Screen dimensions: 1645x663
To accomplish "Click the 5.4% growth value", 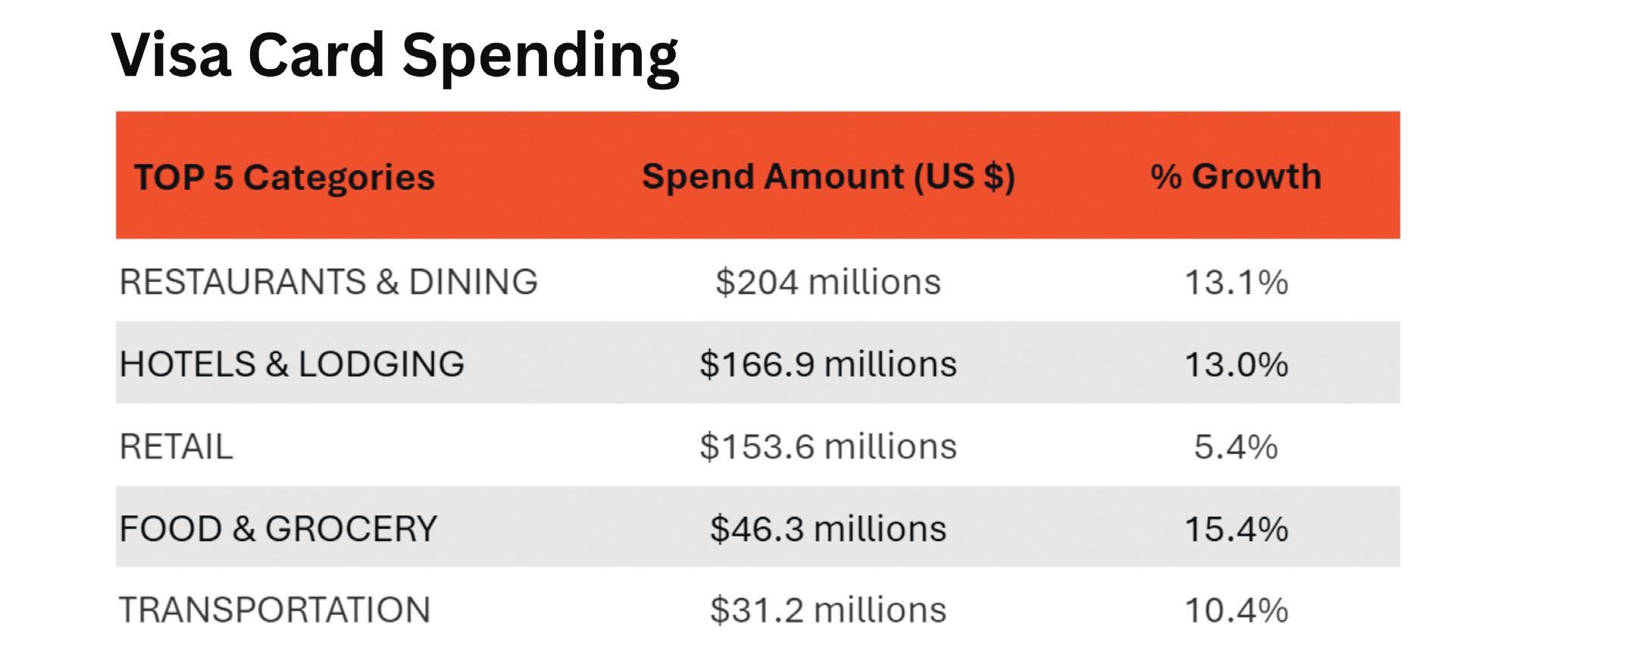I will (x=1236, y=447).
